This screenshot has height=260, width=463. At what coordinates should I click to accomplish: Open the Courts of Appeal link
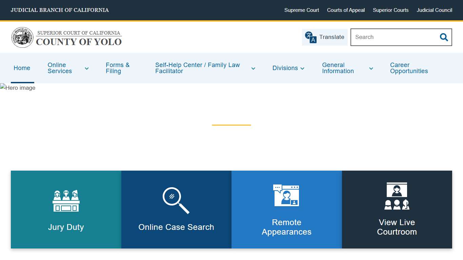pyautogui.click(x=346, y=10)
